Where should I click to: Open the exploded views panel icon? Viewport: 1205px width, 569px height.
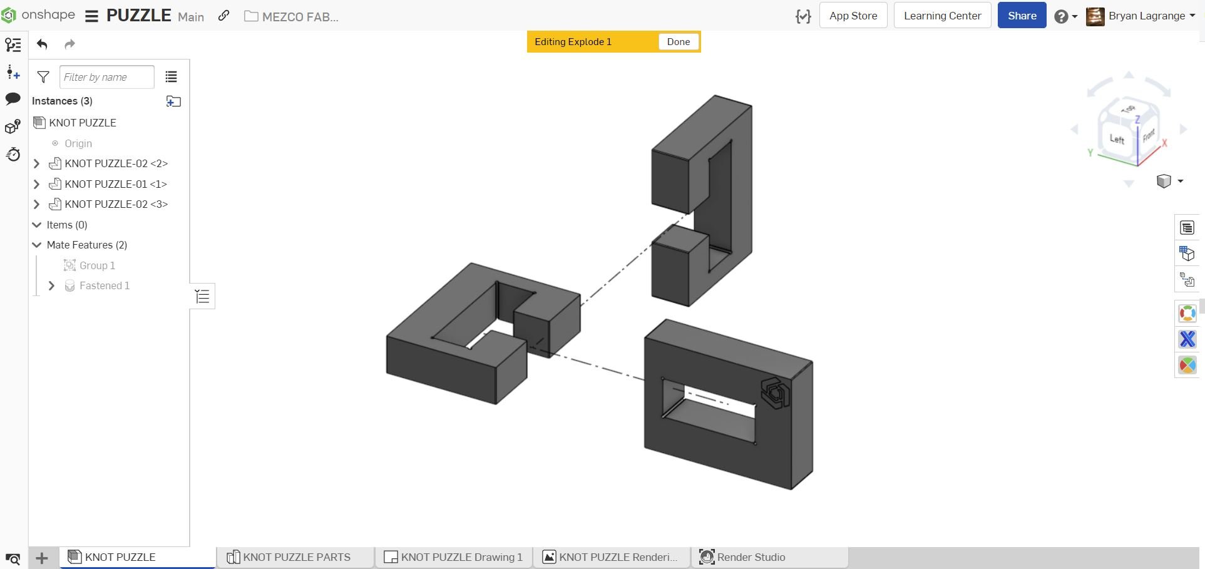pyautogui.click(x=1187, y=279)
